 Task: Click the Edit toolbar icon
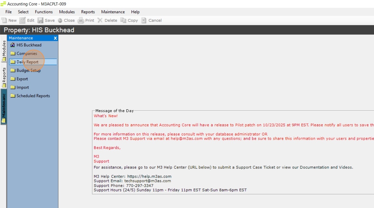coord(22,20)
